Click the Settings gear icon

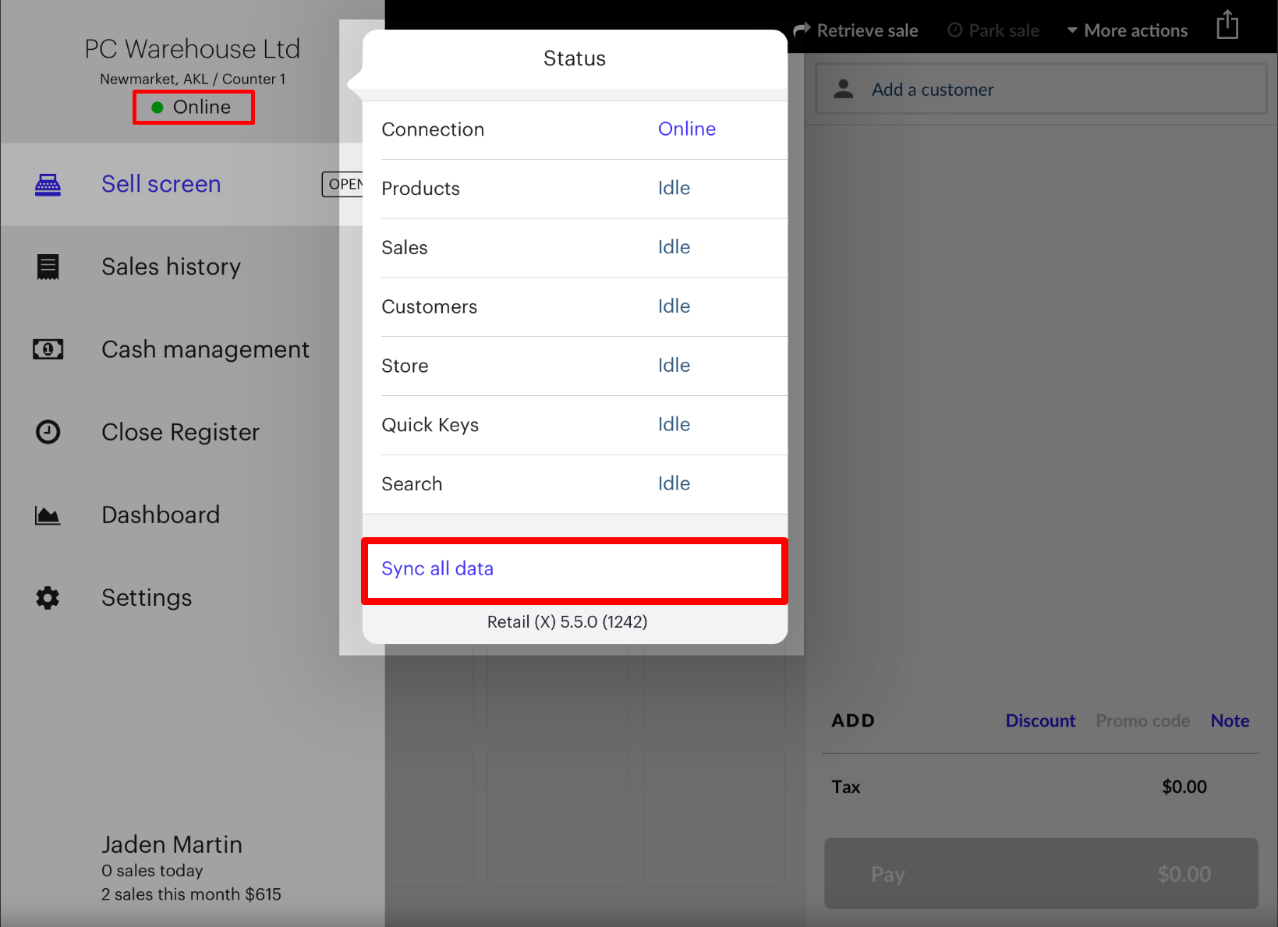(48, 598)
